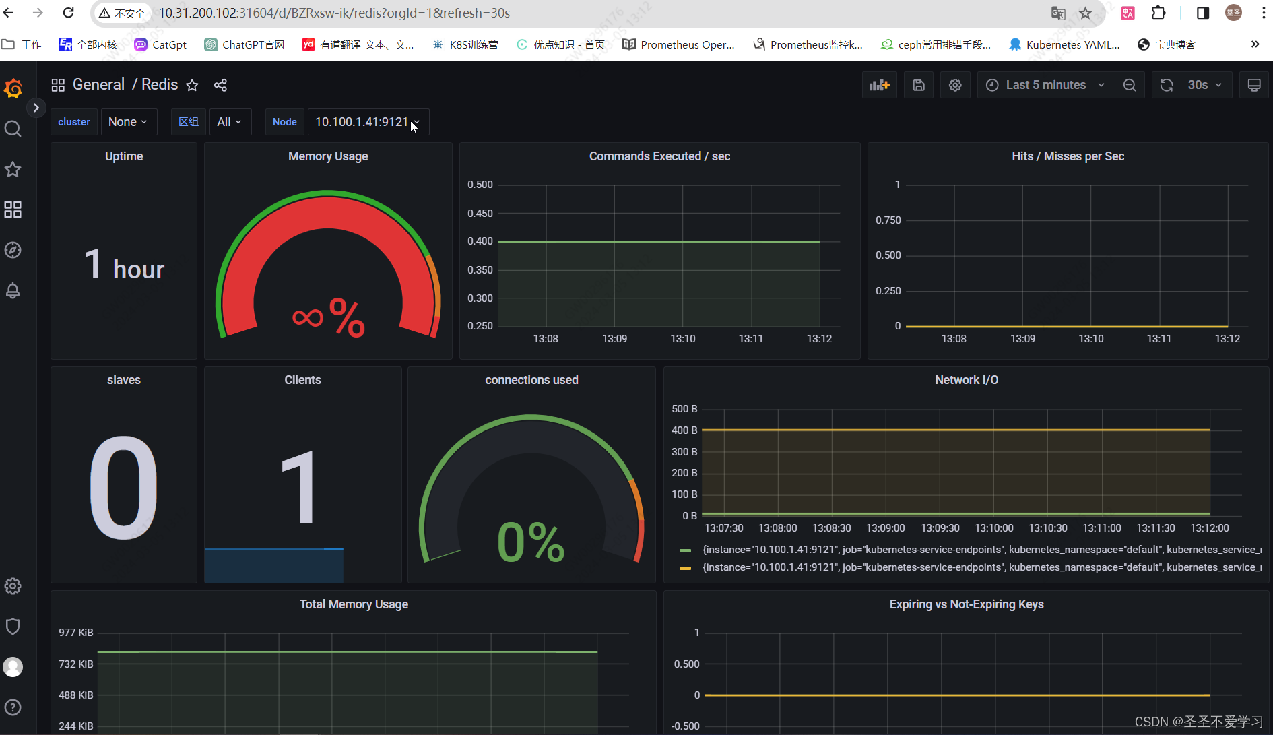1273x735 pixels.
Task: Click the Clients sparkline value 1
Action: [298, 488]
